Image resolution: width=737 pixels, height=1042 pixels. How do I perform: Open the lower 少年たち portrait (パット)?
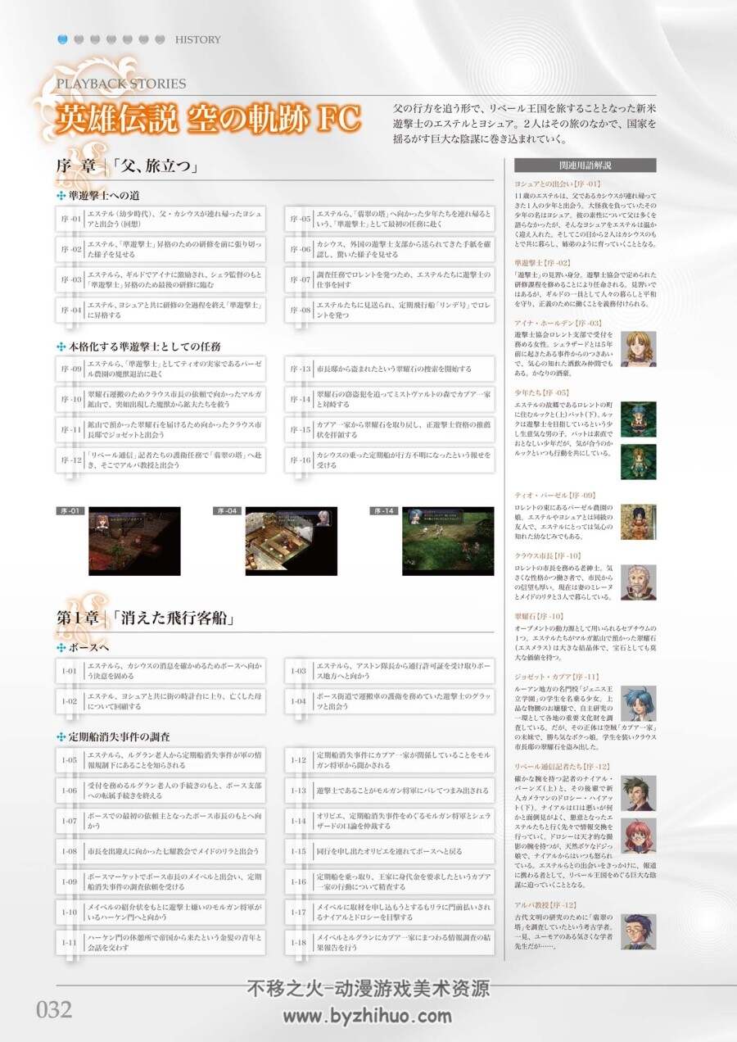tap(638, 462)
